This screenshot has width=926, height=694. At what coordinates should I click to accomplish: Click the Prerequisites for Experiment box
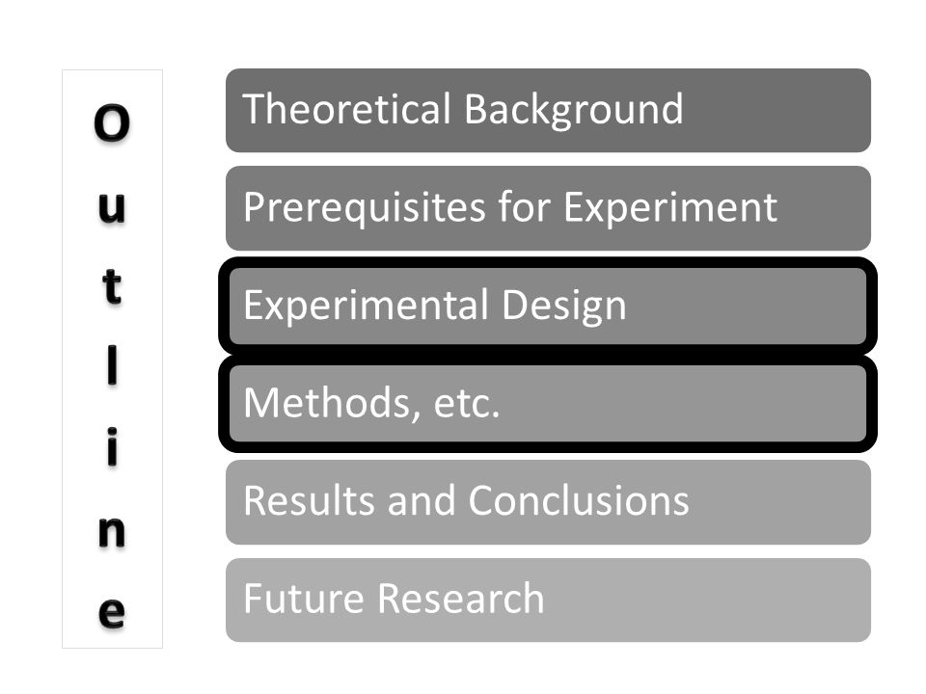point(548,208)
